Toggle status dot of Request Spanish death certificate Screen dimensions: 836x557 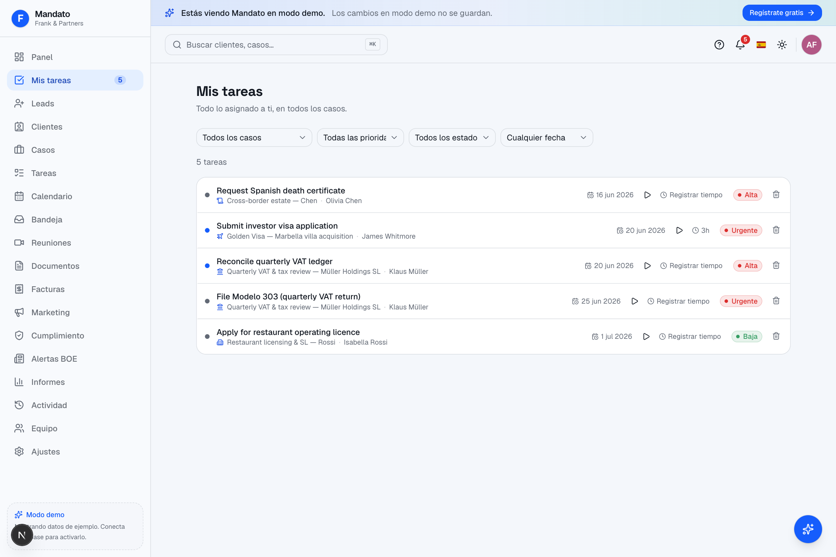207,195
